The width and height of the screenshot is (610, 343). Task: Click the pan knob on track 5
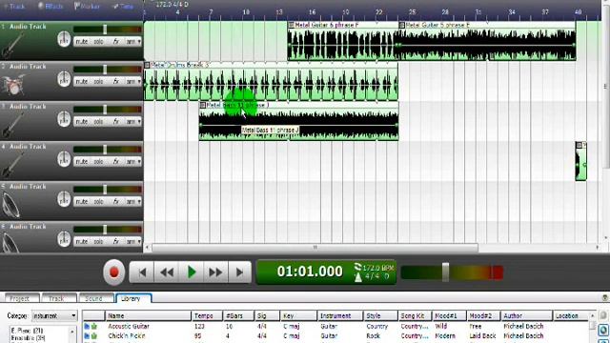[64, 199]
